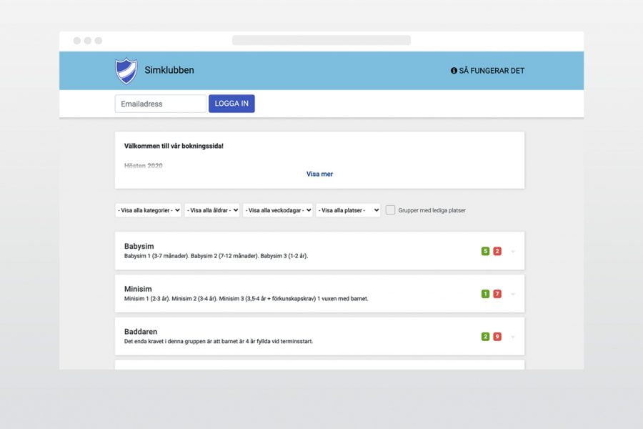Viewport: 643px width, 429px height.
Task: Click the Visa mer link
Action: tap(319, 174)
